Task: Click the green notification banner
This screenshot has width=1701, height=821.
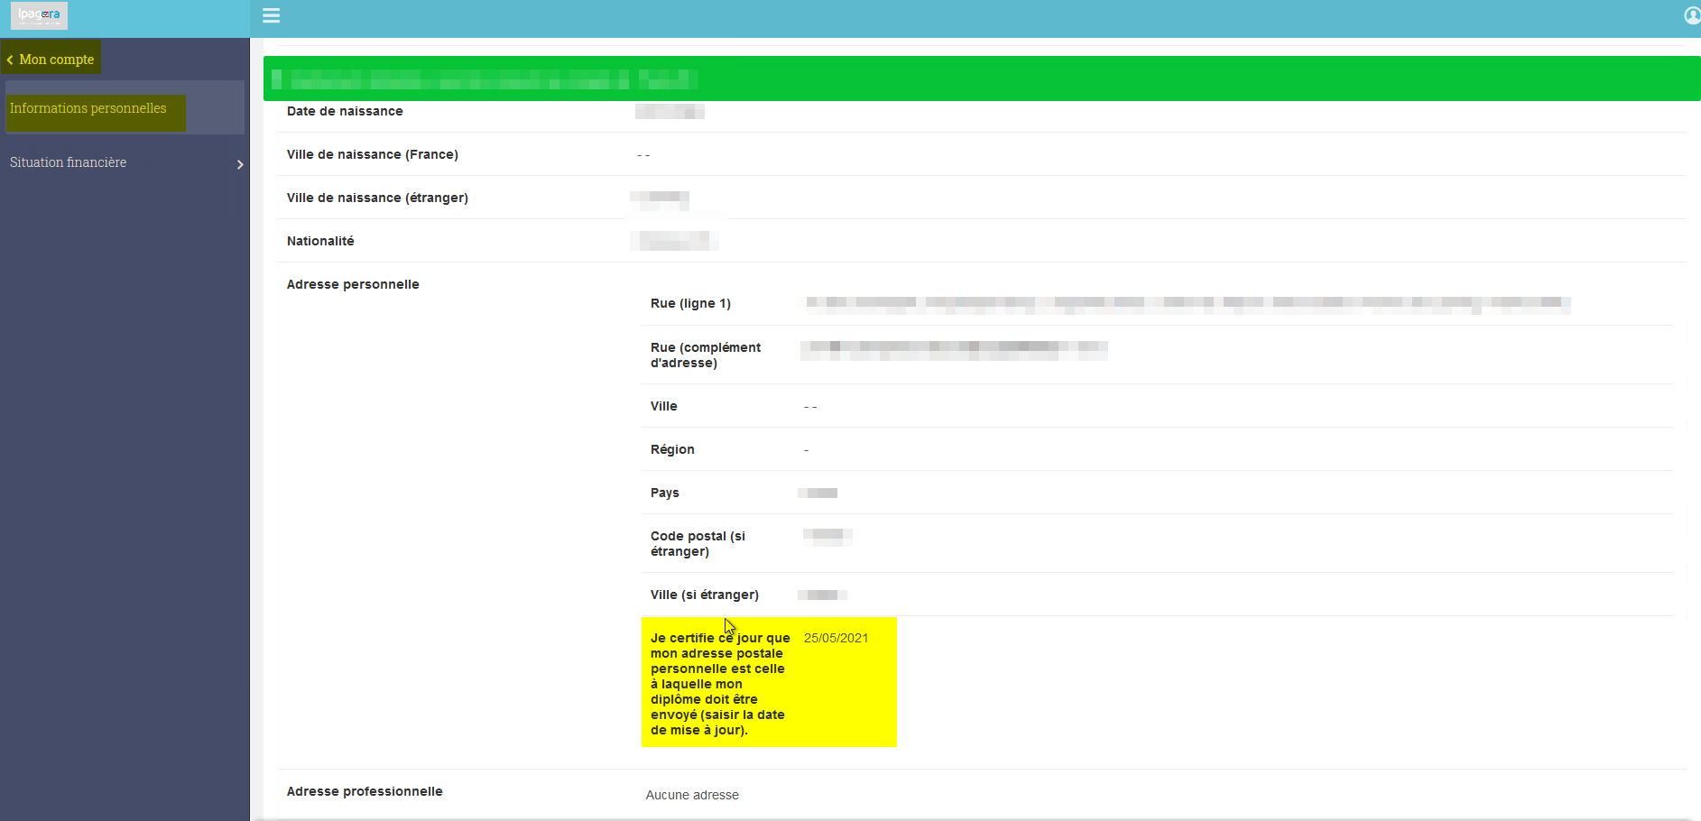Action: coord(982,78)
